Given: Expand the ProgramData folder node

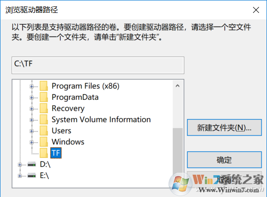Looking at the screenshot, I should pos(31,98).
